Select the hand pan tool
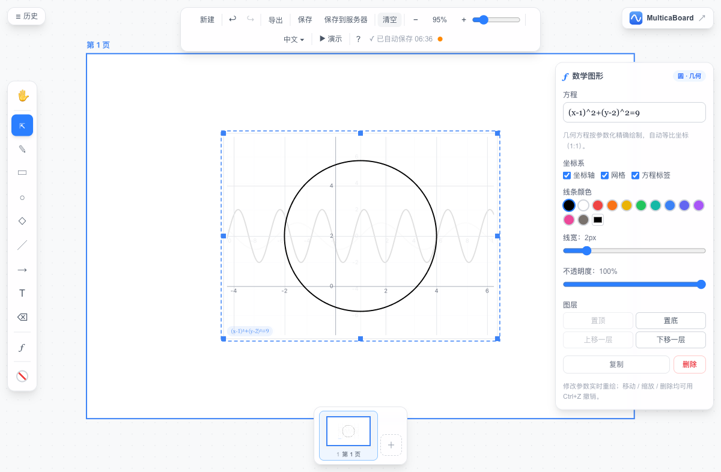Image resolution: width=721 pixels, height=472 pixels. click(x=22, y=95)
